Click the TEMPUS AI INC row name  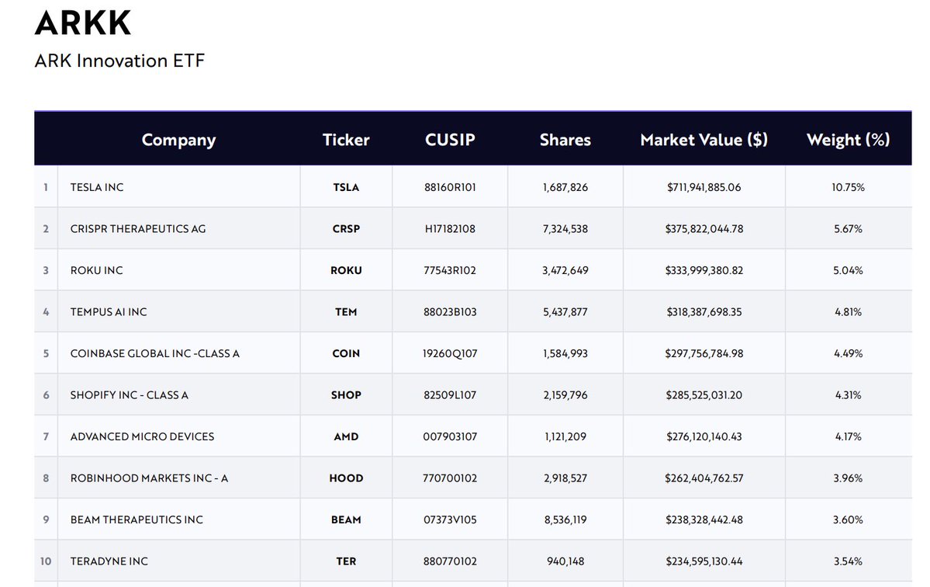[109, 312]
